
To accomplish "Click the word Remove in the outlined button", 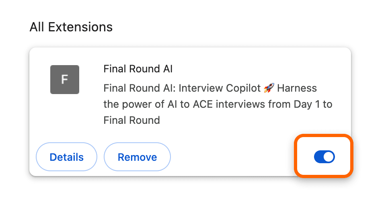I will pos(137,157).
